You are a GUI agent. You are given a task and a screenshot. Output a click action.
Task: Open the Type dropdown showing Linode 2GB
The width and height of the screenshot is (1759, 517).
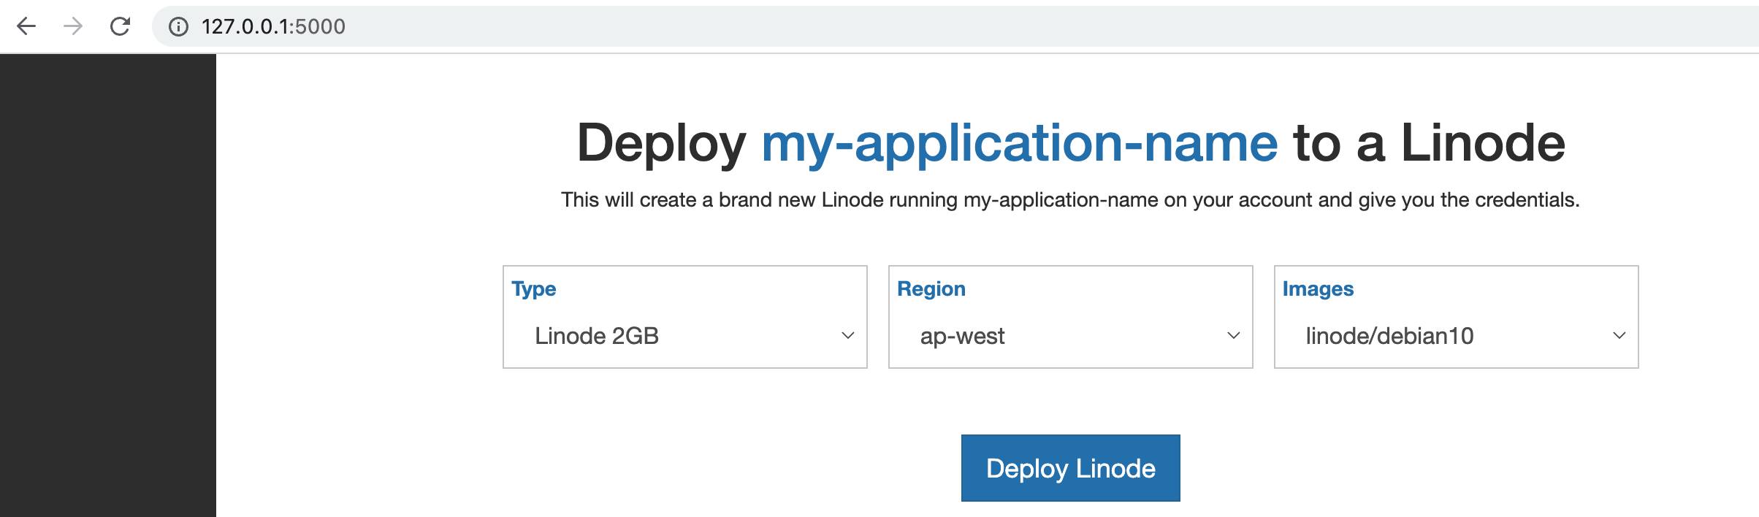pyautogui.click(x=684, y=336)
